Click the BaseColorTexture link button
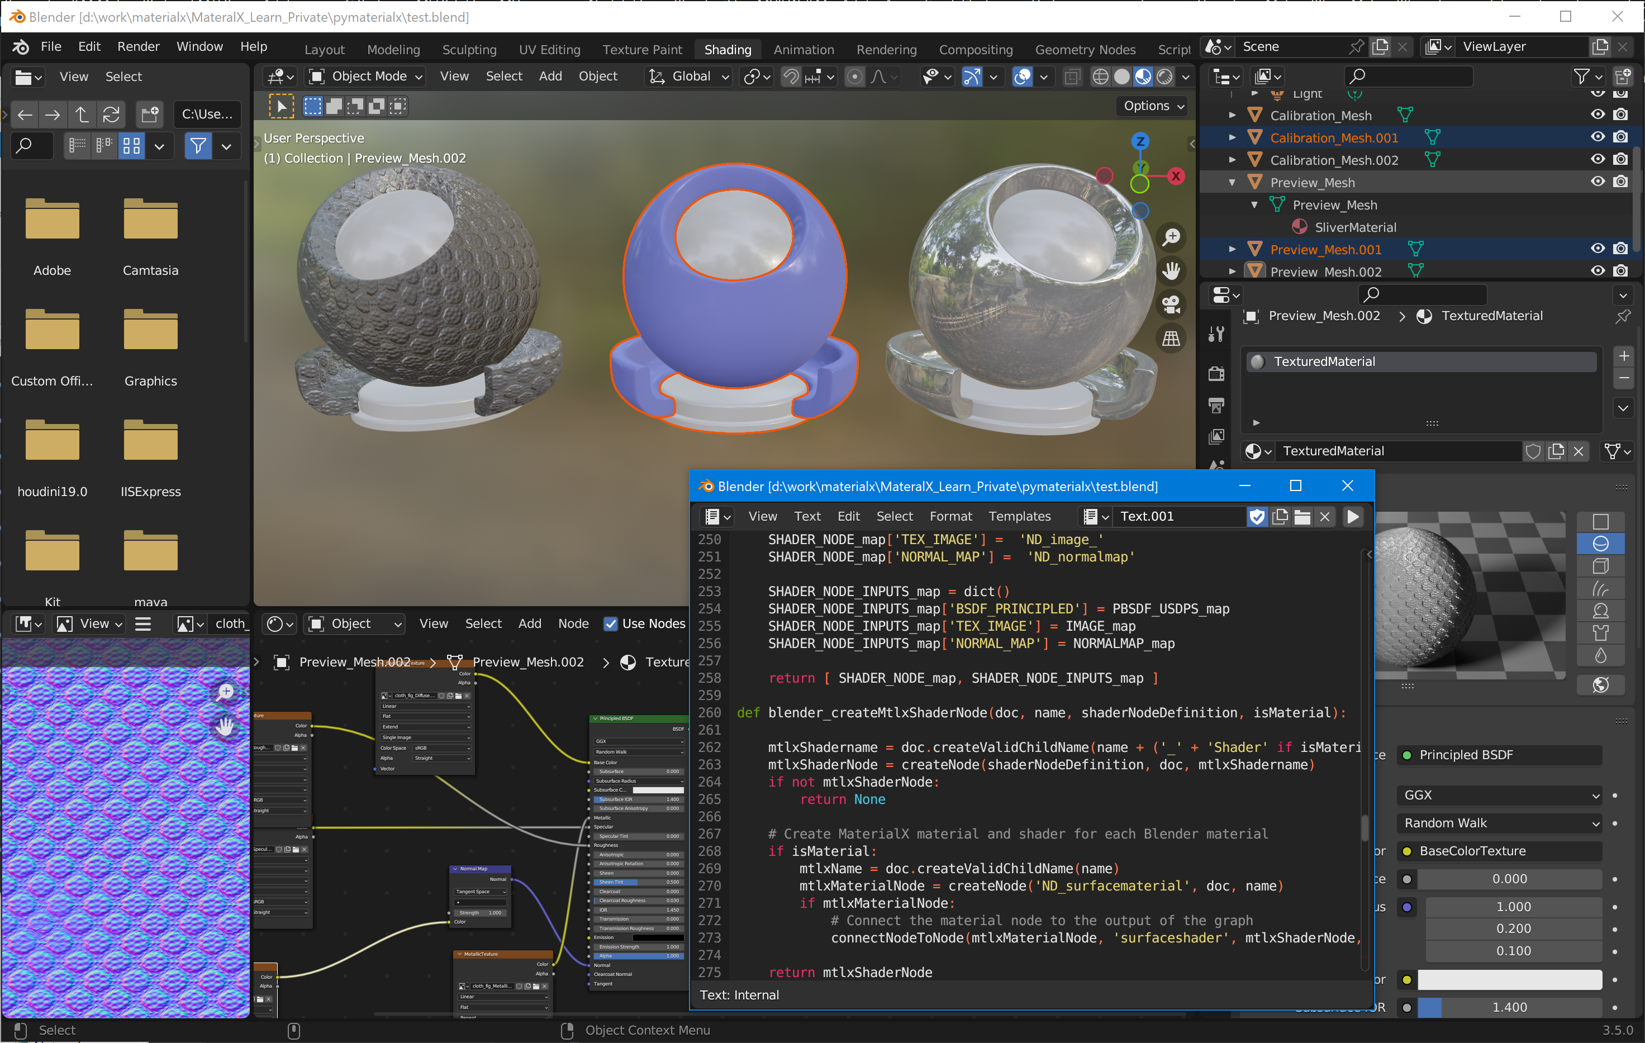The width and height of the screenshot is (1645, 1043). 1500,851
